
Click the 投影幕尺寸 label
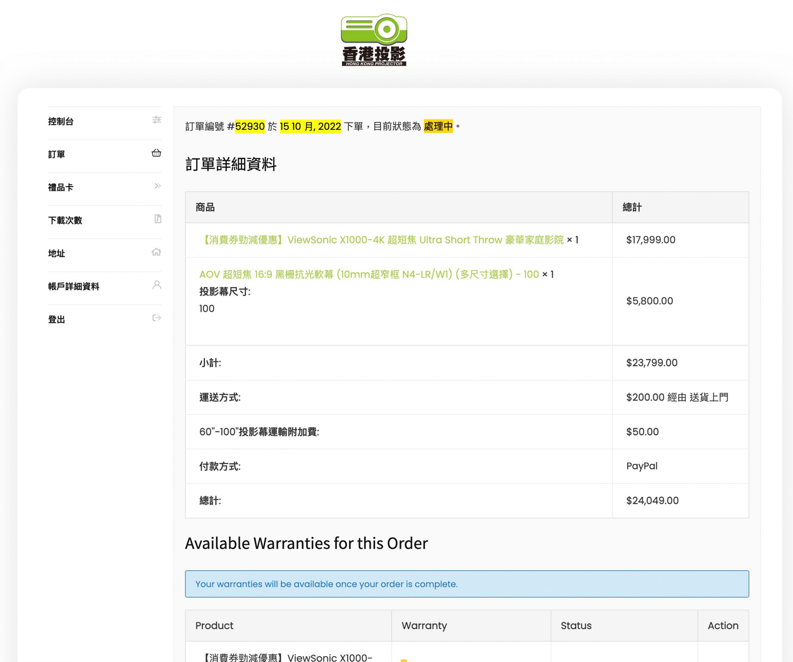click(225, 292)
